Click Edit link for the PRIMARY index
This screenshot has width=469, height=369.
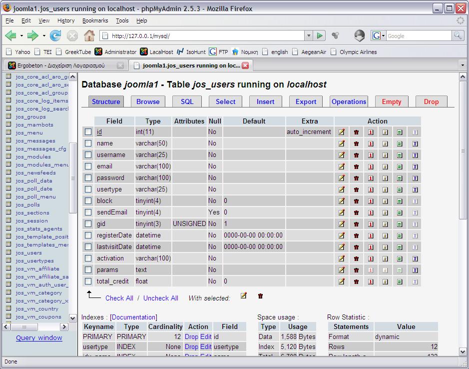206,336
